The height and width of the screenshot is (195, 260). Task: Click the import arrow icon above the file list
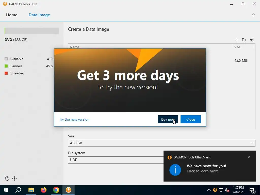tap(252, 40)
